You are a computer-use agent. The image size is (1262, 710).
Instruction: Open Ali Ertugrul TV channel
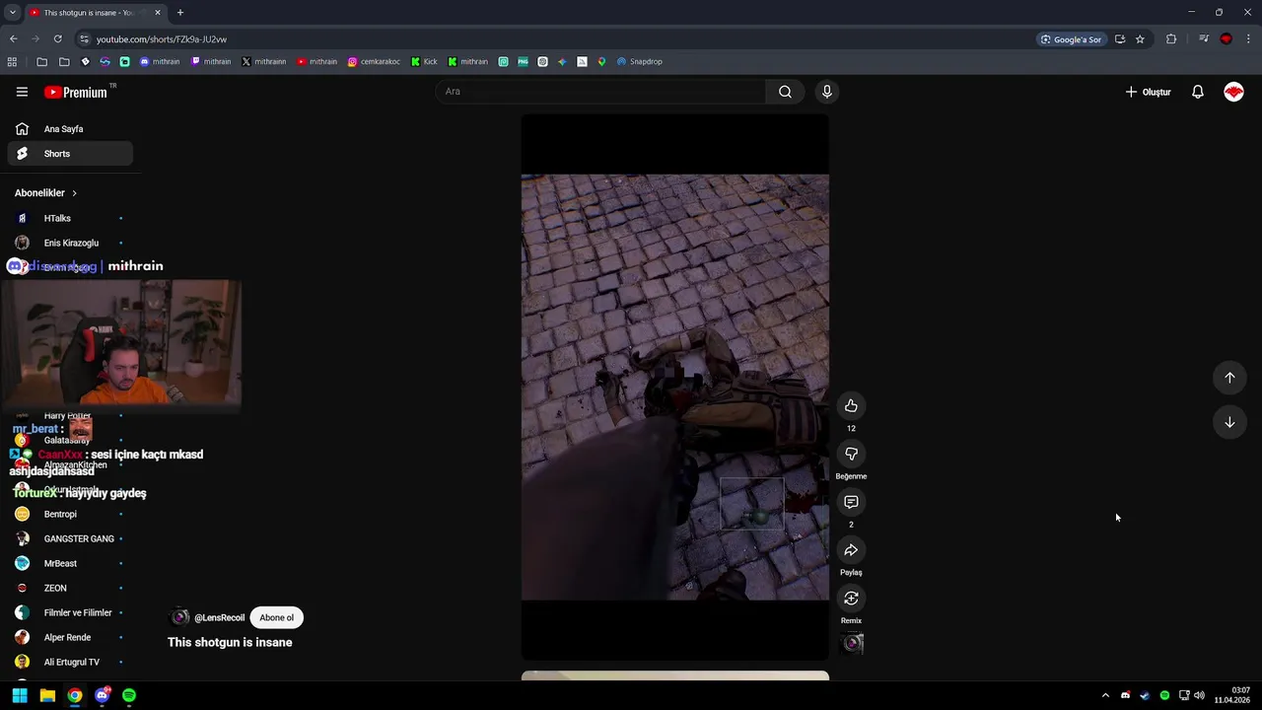tap(70, 662)
